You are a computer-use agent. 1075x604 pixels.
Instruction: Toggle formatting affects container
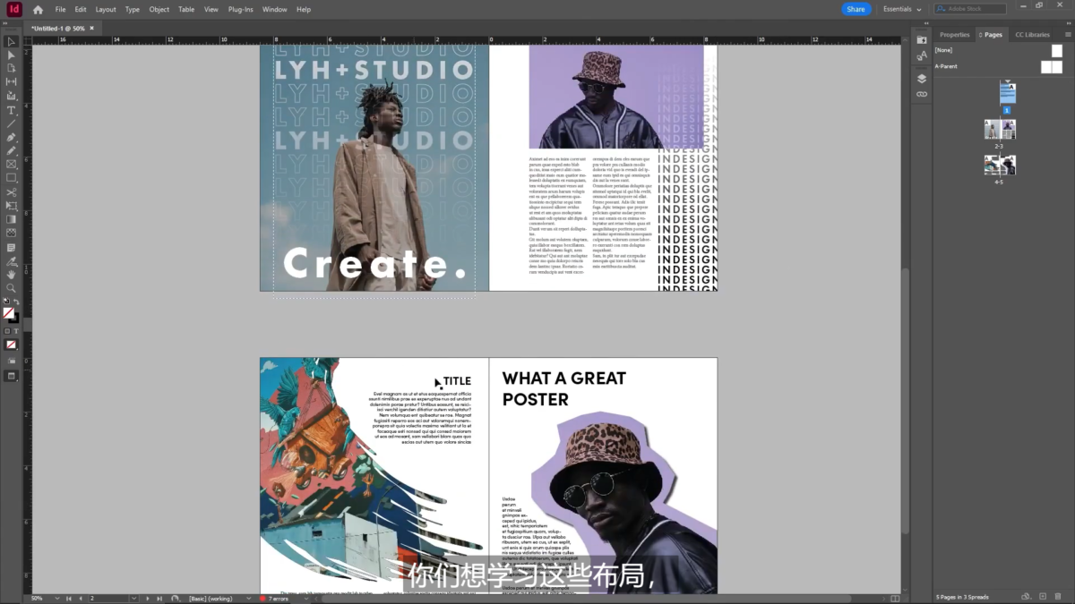tap(7, 331)
